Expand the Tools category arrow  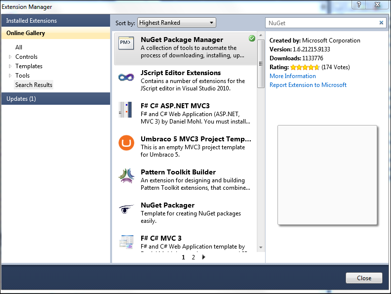click(10, 76)
